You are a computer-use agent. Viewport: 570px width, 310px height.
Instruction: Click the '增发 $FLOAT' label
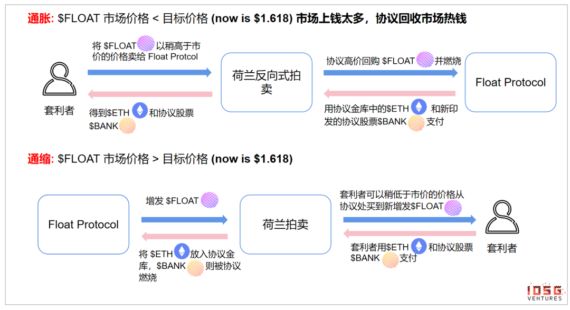[172, 201]
